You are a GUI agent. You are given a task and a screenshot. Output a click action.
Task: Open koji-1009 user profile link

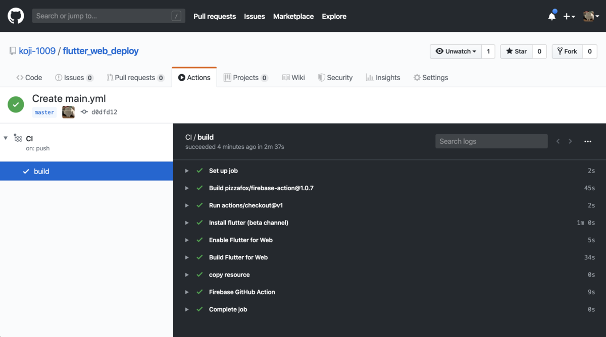point(37,51)
